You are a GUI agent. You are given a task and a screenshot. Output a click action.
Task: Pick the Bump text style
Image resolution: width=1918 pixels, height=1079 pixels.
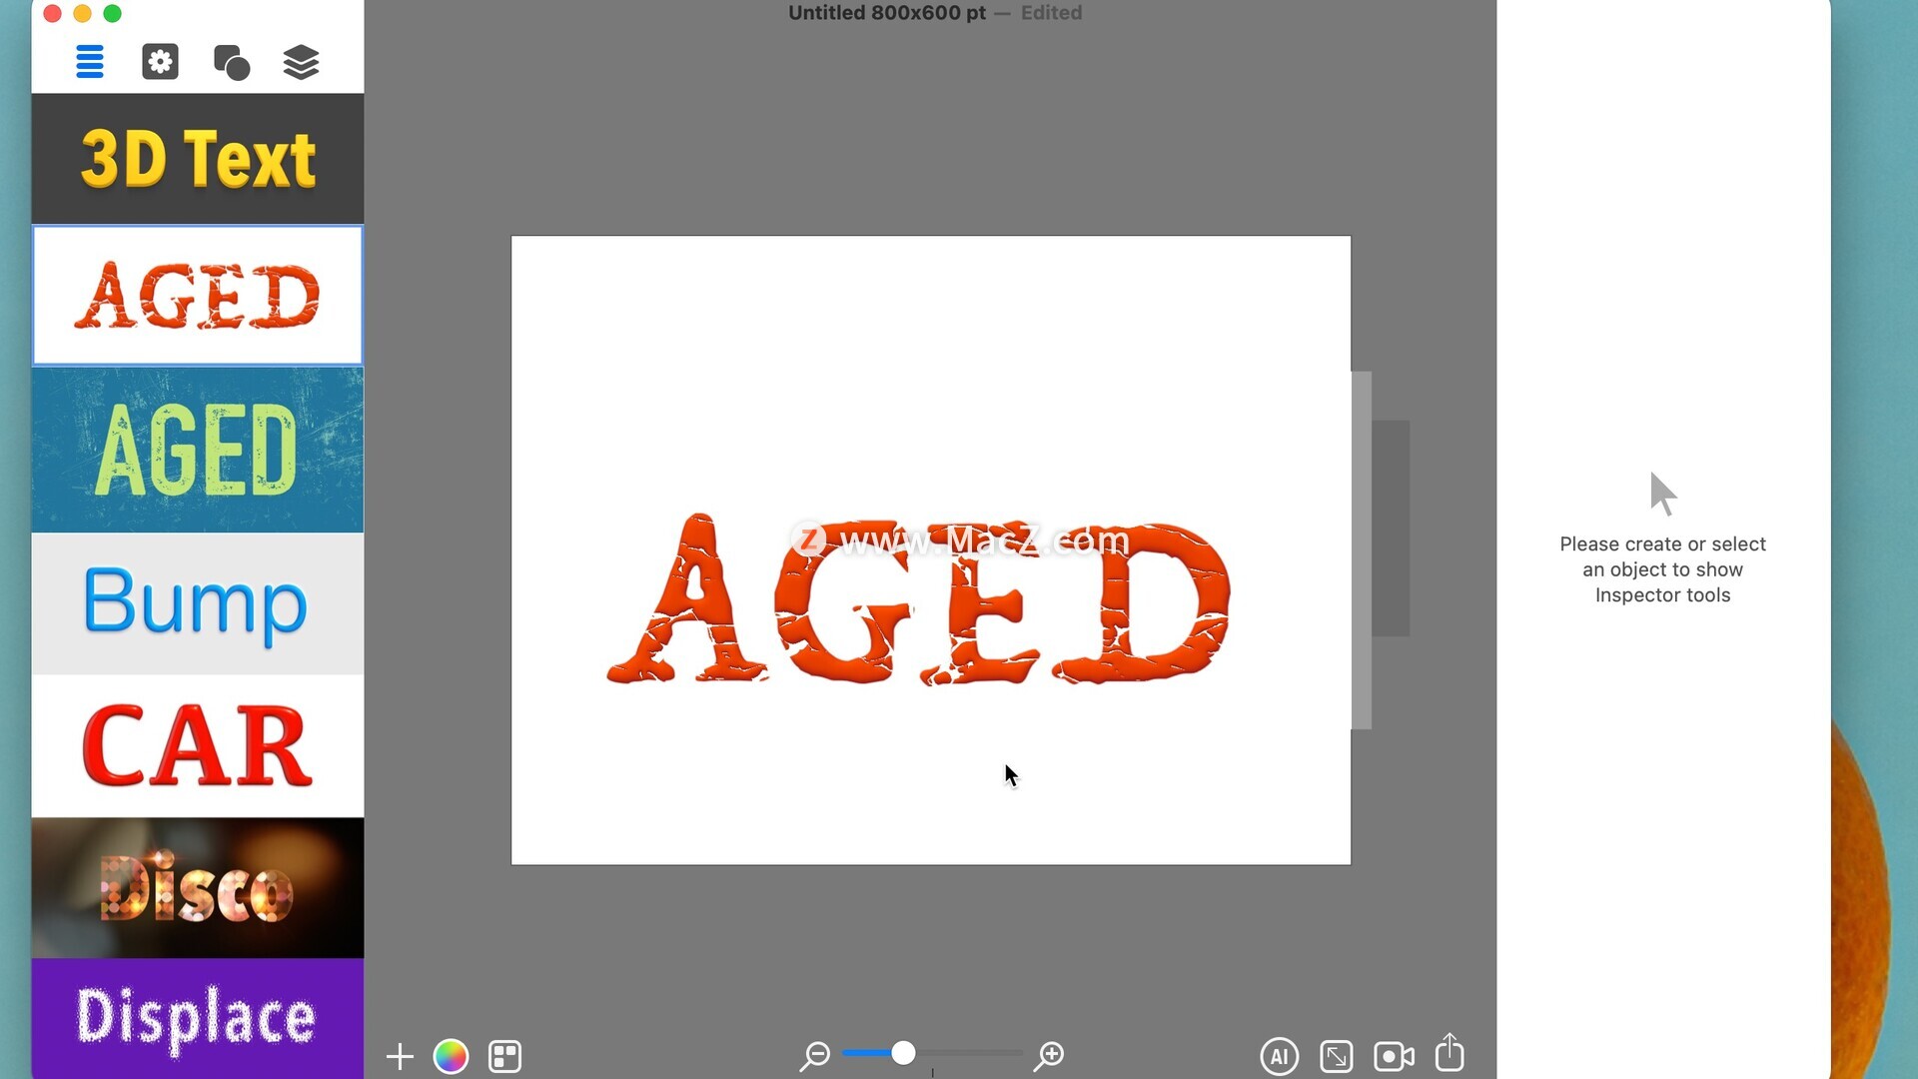point(198,603)
